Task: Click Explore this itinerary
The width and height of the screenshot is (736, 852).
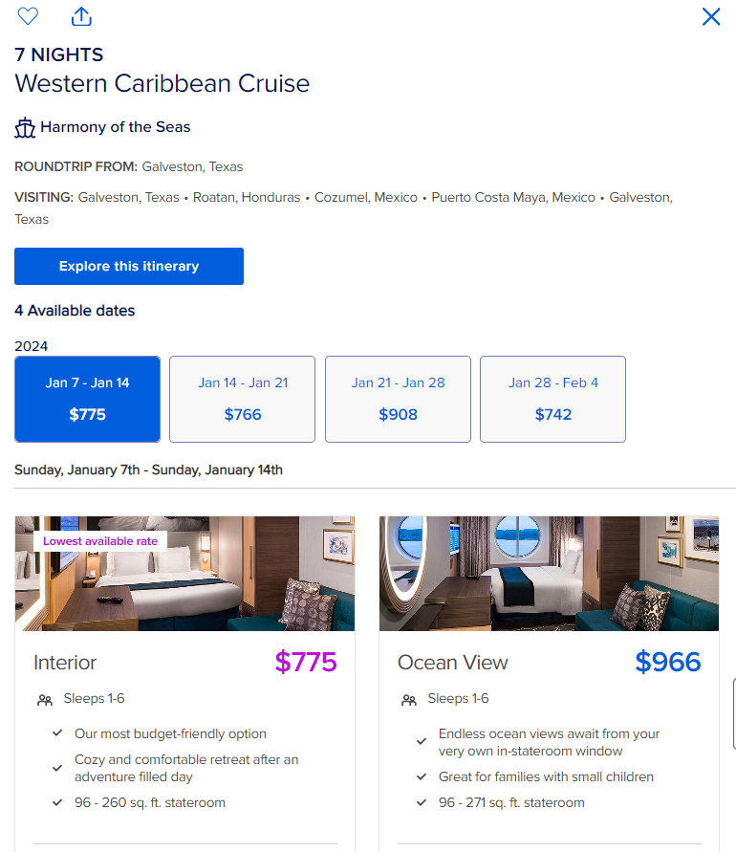Action: (128, 266)
